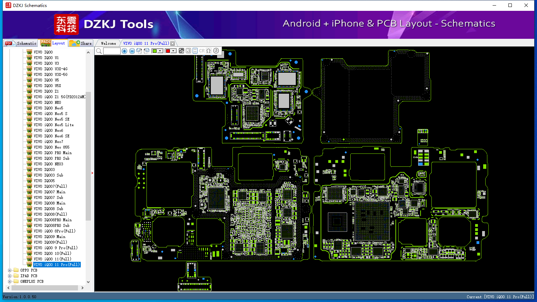The image size is (537, 302).
Task: Toggle the Omega resistance toolbar button
Action: (209, 51)
